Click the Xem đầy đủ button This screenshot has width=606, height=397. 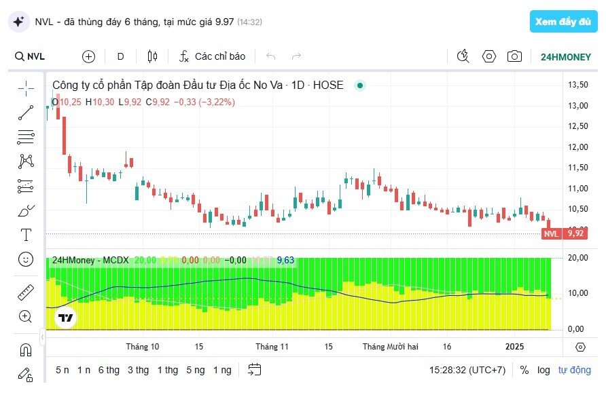(x=563, y=22)
